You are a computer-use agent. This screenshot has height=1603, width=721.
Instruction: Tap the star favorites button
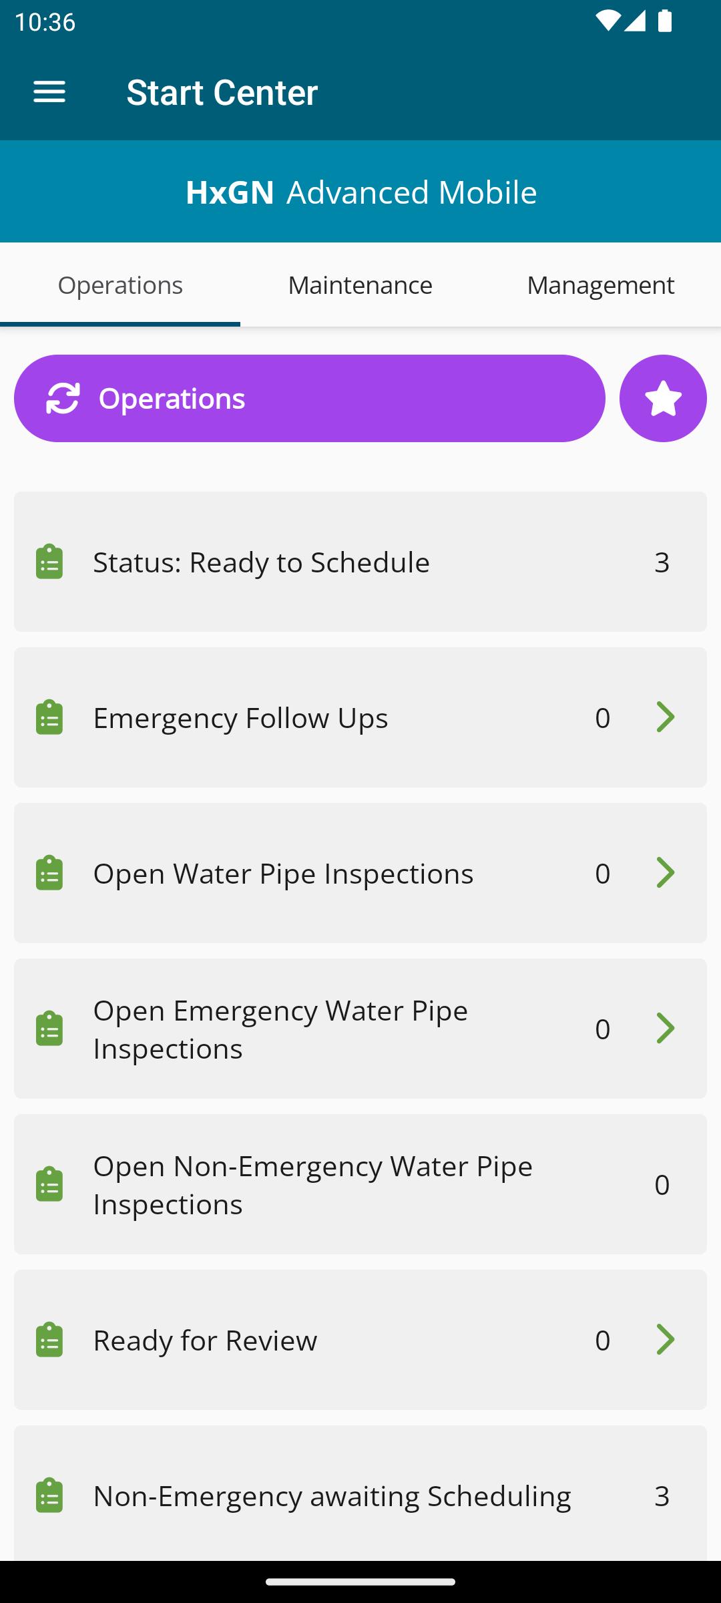point(663,398)
